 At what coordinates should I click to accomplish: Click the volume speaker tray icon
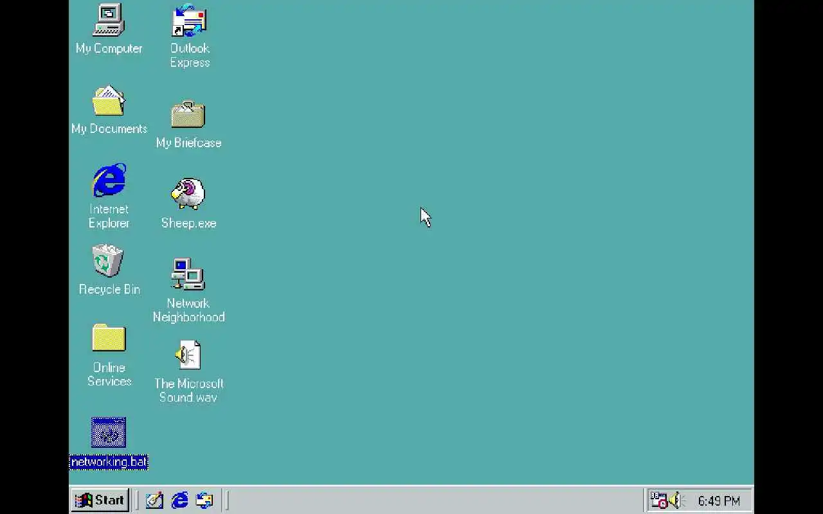(x=676, y=500)
